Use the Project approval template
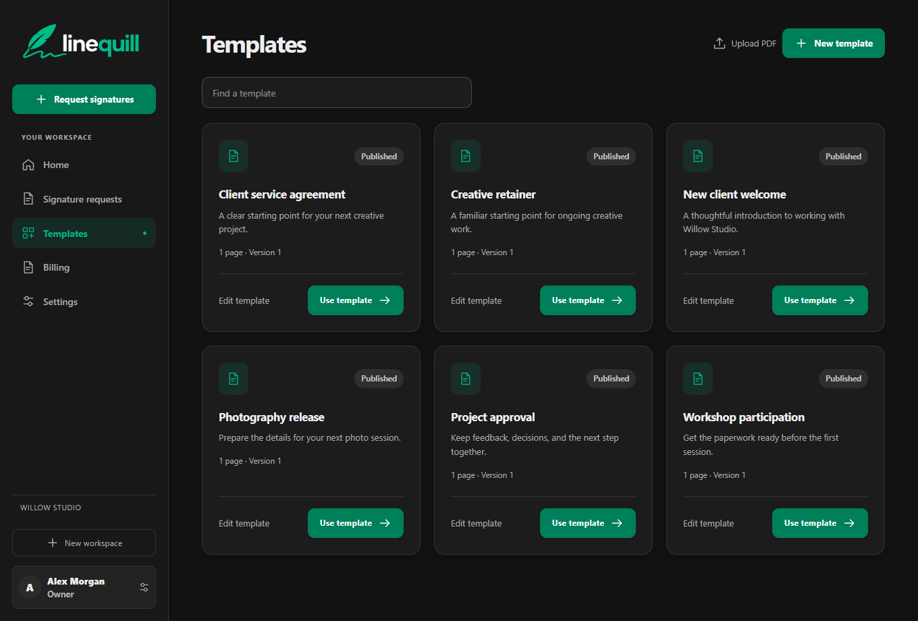 click(588, 523)
